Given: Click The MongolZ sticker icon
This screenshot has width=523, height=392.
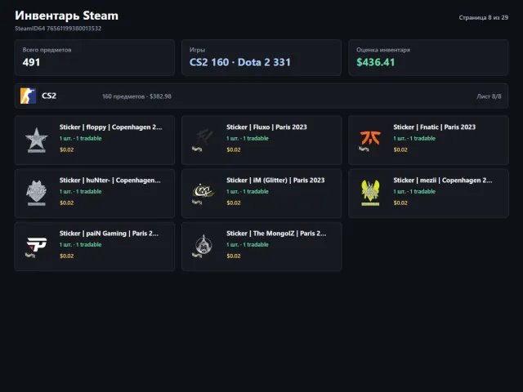Looking at the screenshot, I should pos(203,247).
